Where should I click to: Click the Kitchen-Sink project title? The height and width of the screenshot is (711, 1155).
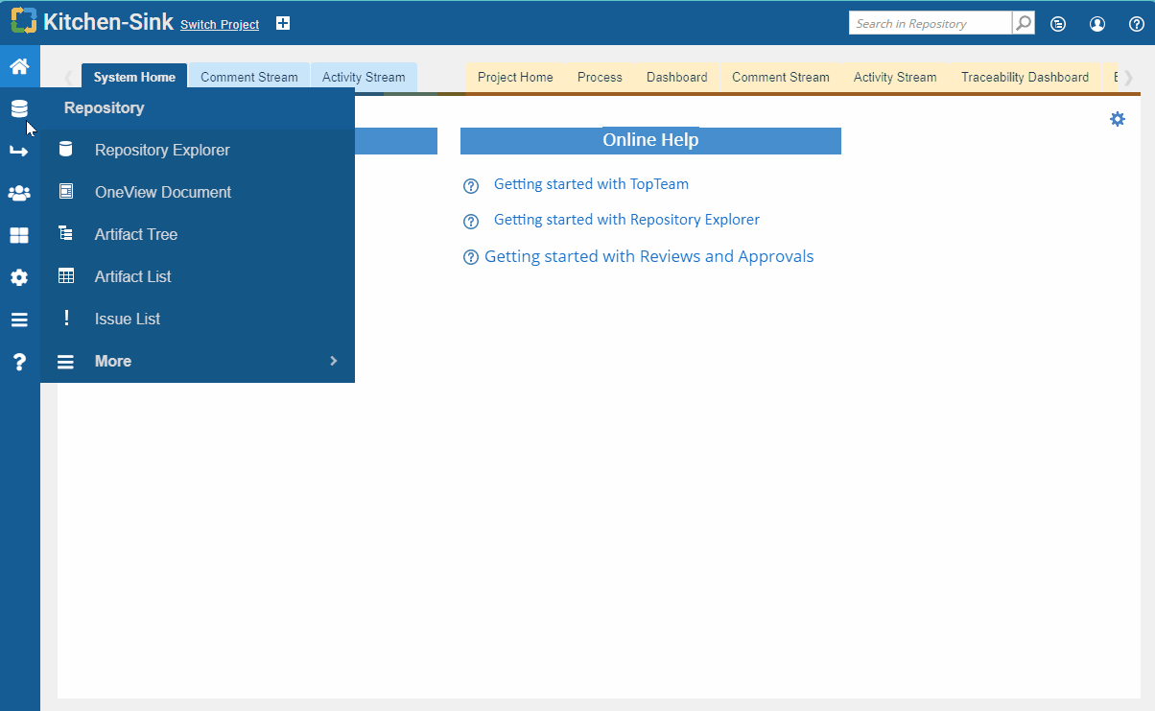tap(108, 22)
